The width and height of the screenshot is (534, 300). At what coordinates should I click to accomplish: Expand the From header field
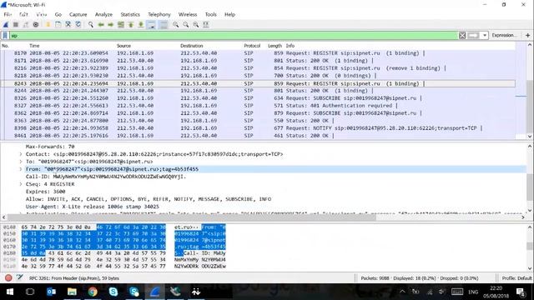[21, 169]
